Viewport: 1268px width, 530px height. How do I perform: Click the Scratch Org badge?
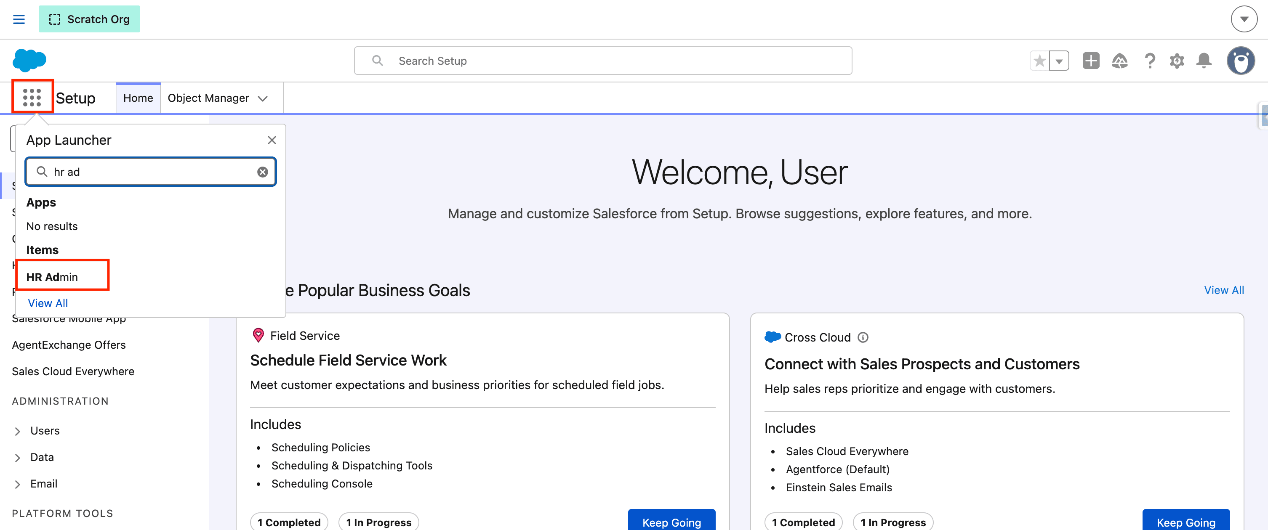point(89,19)
